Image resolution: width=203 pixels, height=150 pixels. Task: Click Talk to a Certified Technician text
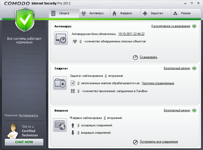[30, 131]
